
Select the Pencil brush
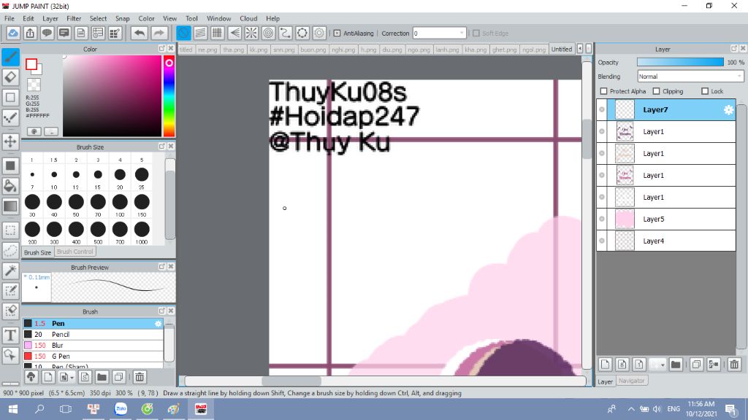point(93,334)
